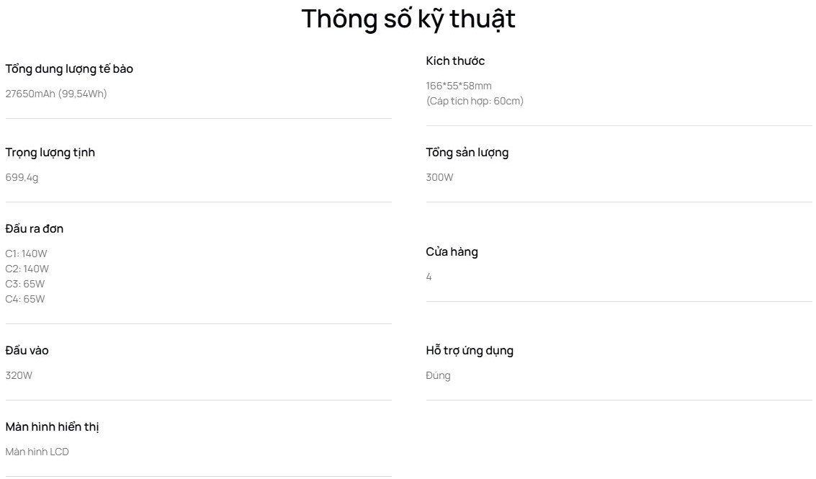This screenshot has height=479, width=816.
Task: Click the "Màn hình hiển thị" label
Action: pos(52,427)
